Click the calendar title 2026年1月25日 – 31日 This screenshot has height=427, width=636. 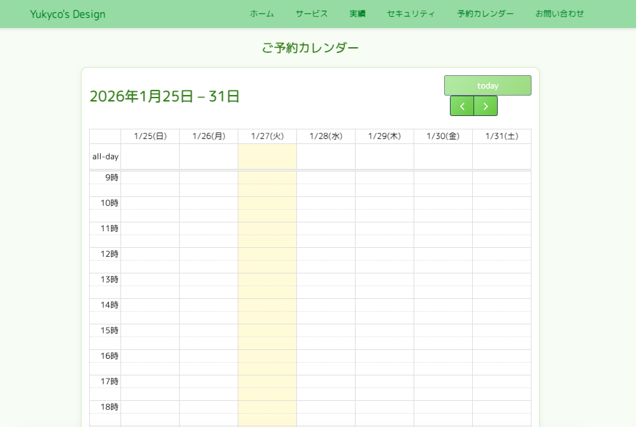pyautogui.click(x=164, y=97)
